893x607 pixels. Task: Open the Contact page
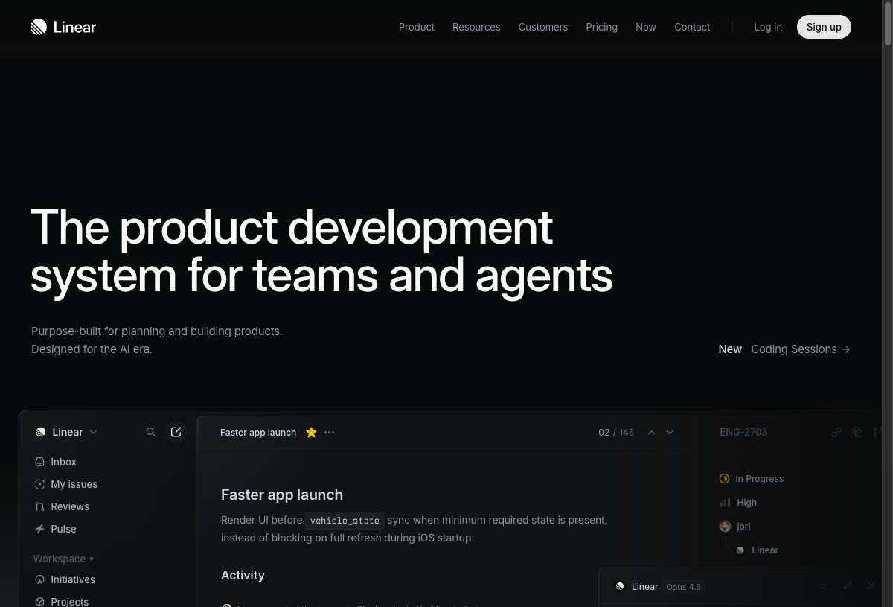692,27
